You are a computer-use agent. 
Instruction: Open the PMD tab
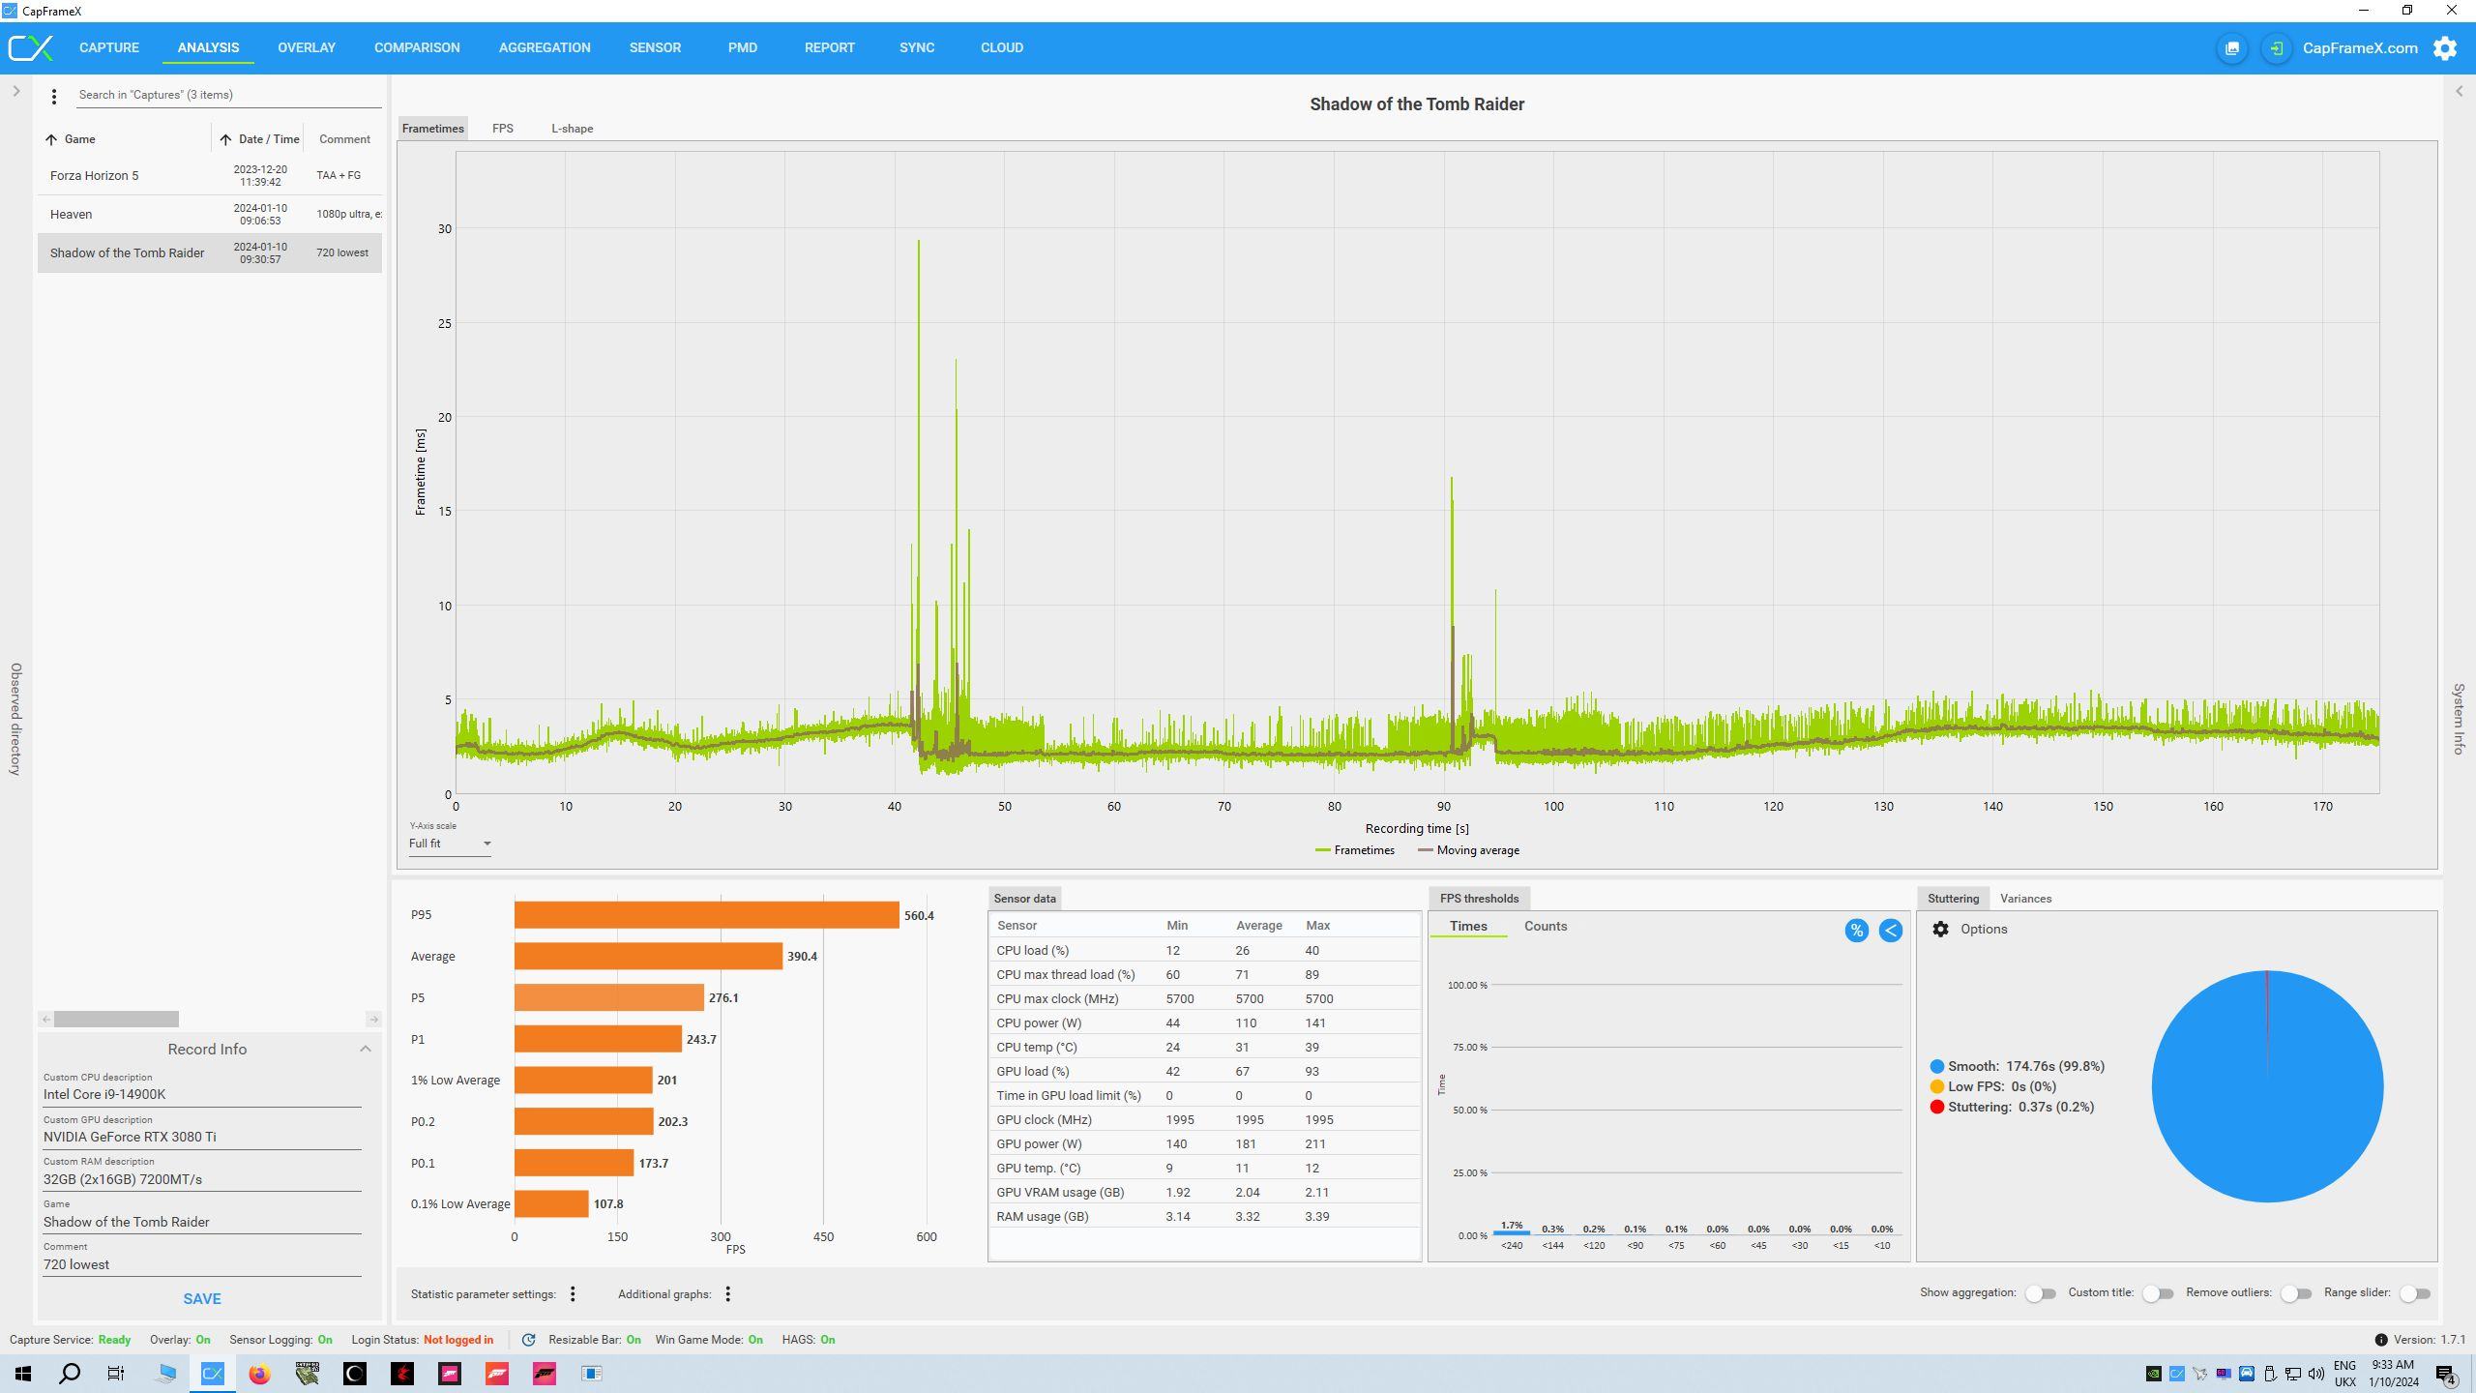click(743, 47)
